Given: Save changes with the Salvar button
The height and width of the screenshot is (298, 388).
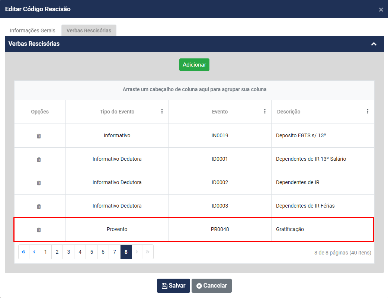Looking at the screenshot, I should [x=173, y=286].
